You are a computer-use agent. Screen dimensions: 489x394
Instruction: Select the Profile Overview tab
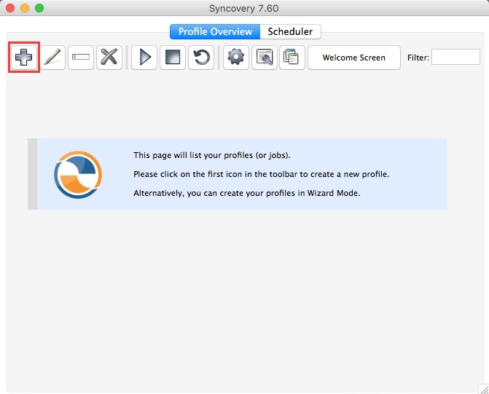click(215, 32)
